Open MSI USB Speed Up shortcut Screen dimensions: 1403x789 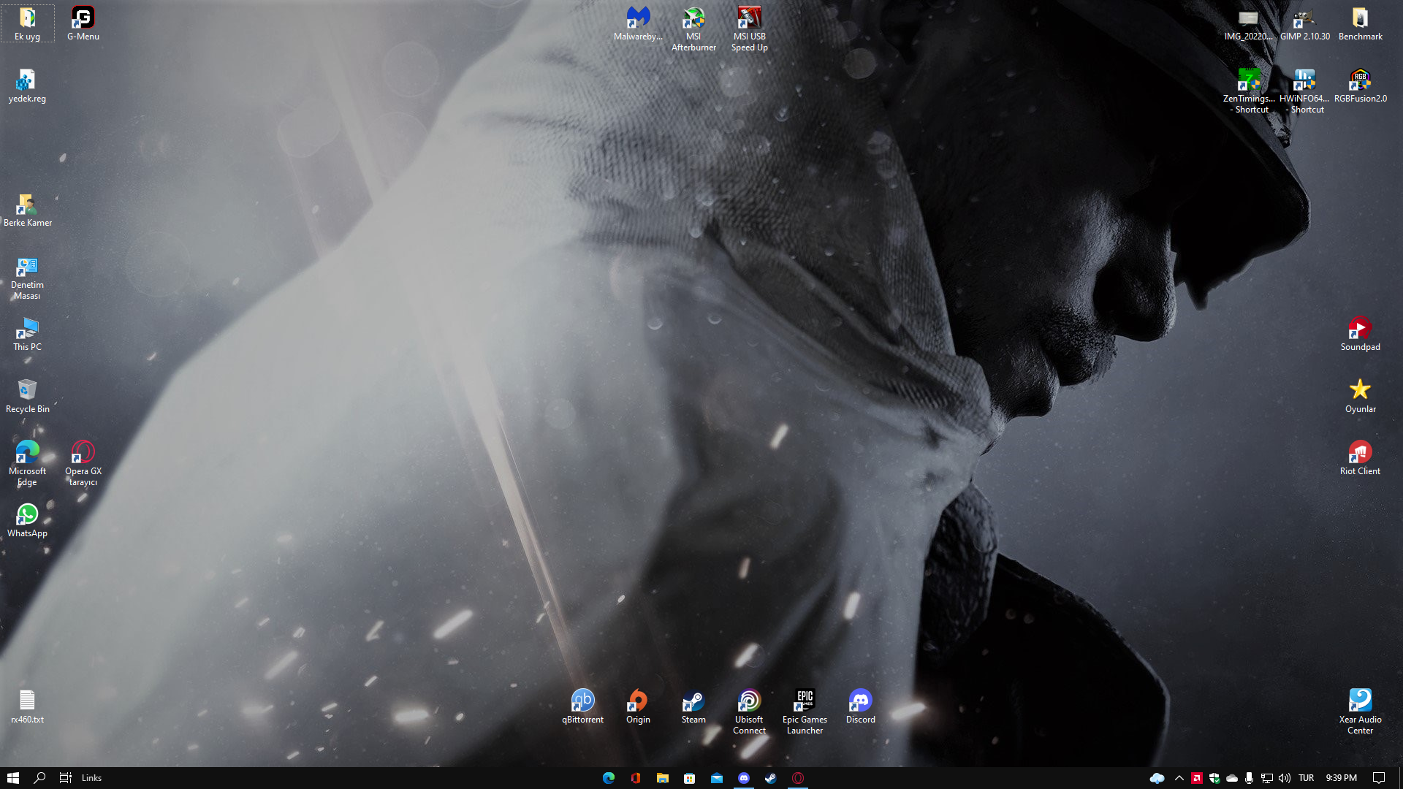pos(749,29)
